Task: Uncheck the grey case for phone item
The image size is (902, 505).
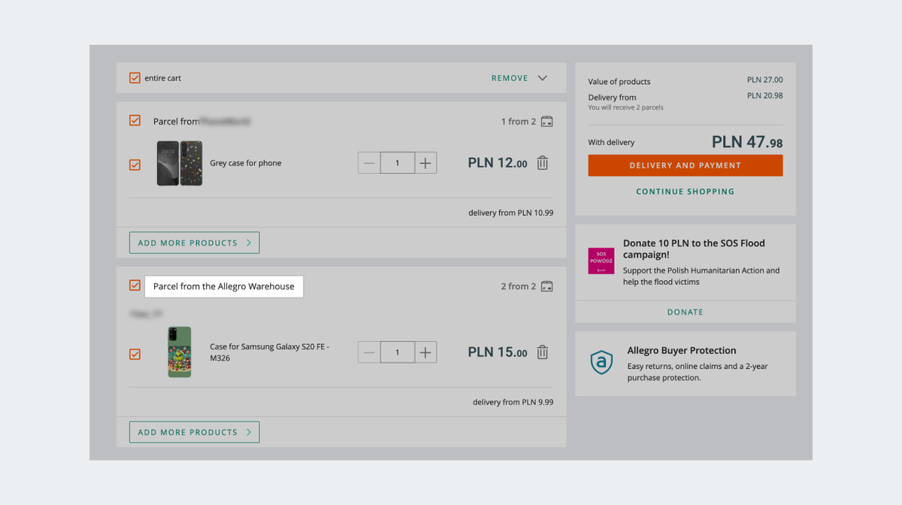Action: 135,165
